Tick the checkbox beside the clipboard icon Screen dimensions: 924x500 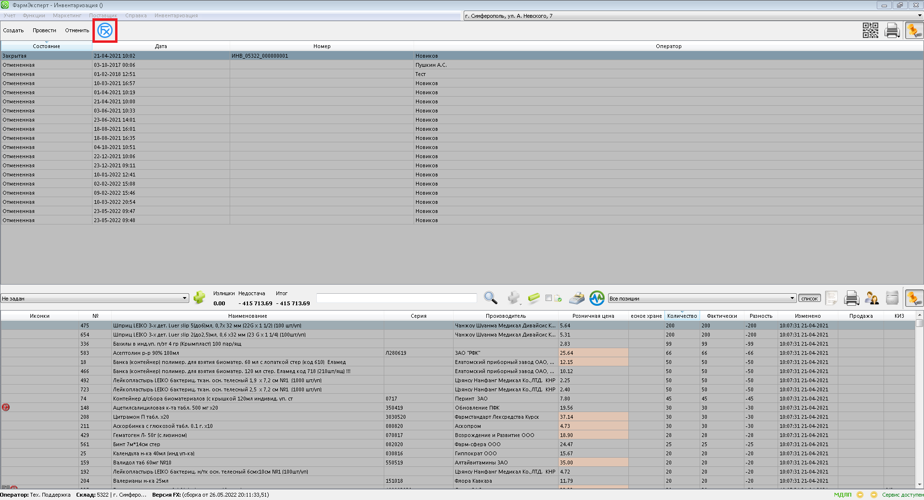click(x=548, y=298)
